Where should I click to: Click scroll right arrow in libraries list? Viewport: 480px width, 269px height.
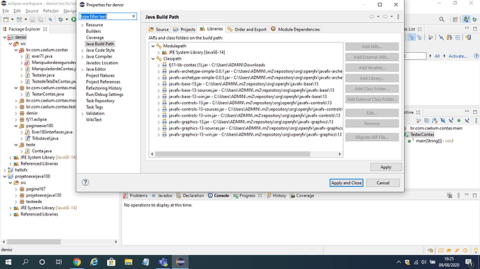339,154
